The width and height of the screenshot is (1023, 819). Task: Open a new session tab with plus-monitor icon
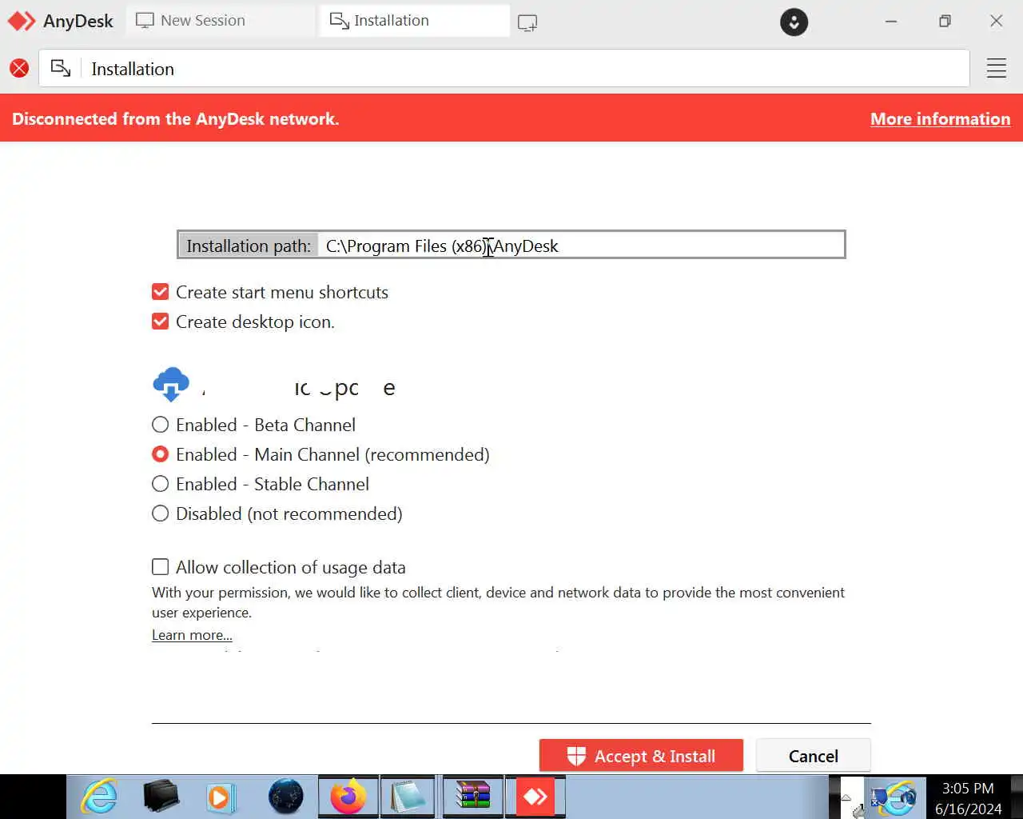pos(527,22)
